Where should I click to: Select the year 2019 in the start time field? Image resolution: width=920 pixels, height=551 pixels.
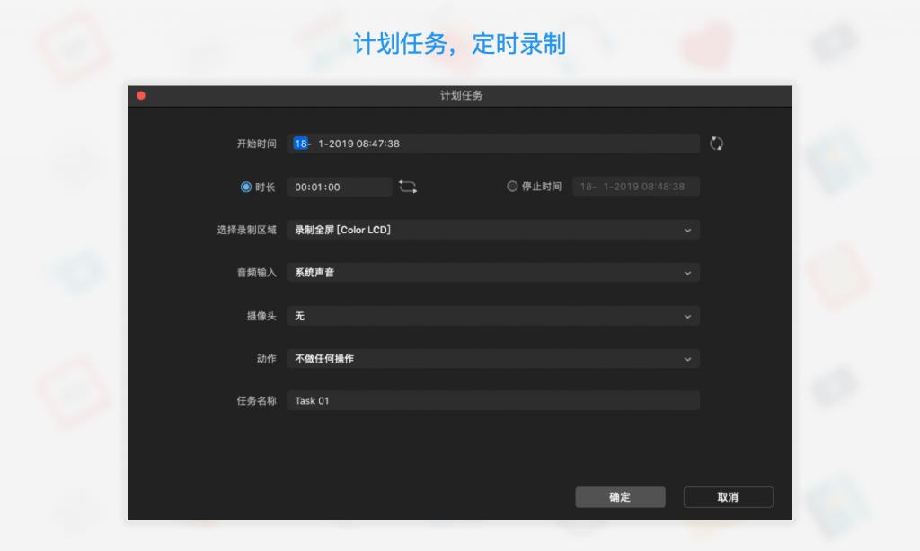341,144
